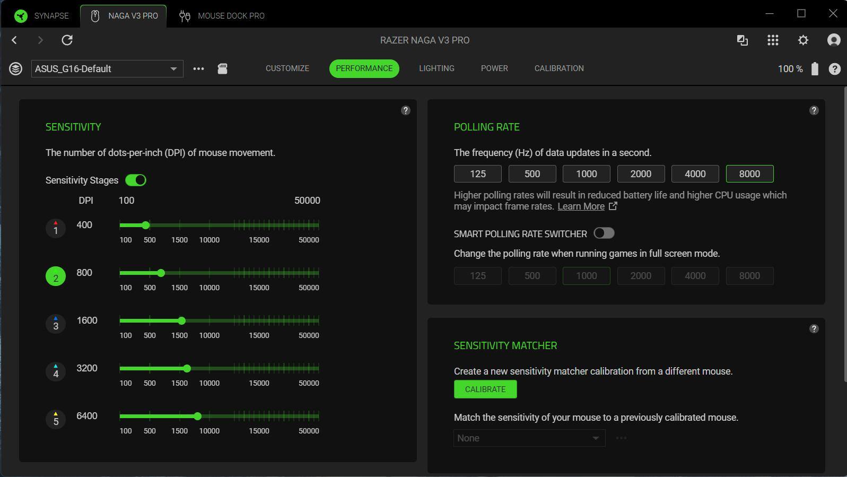Select the Performance tab

364,68
